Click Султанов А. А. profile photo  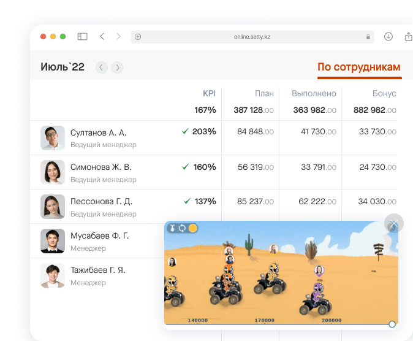point(53,138)
